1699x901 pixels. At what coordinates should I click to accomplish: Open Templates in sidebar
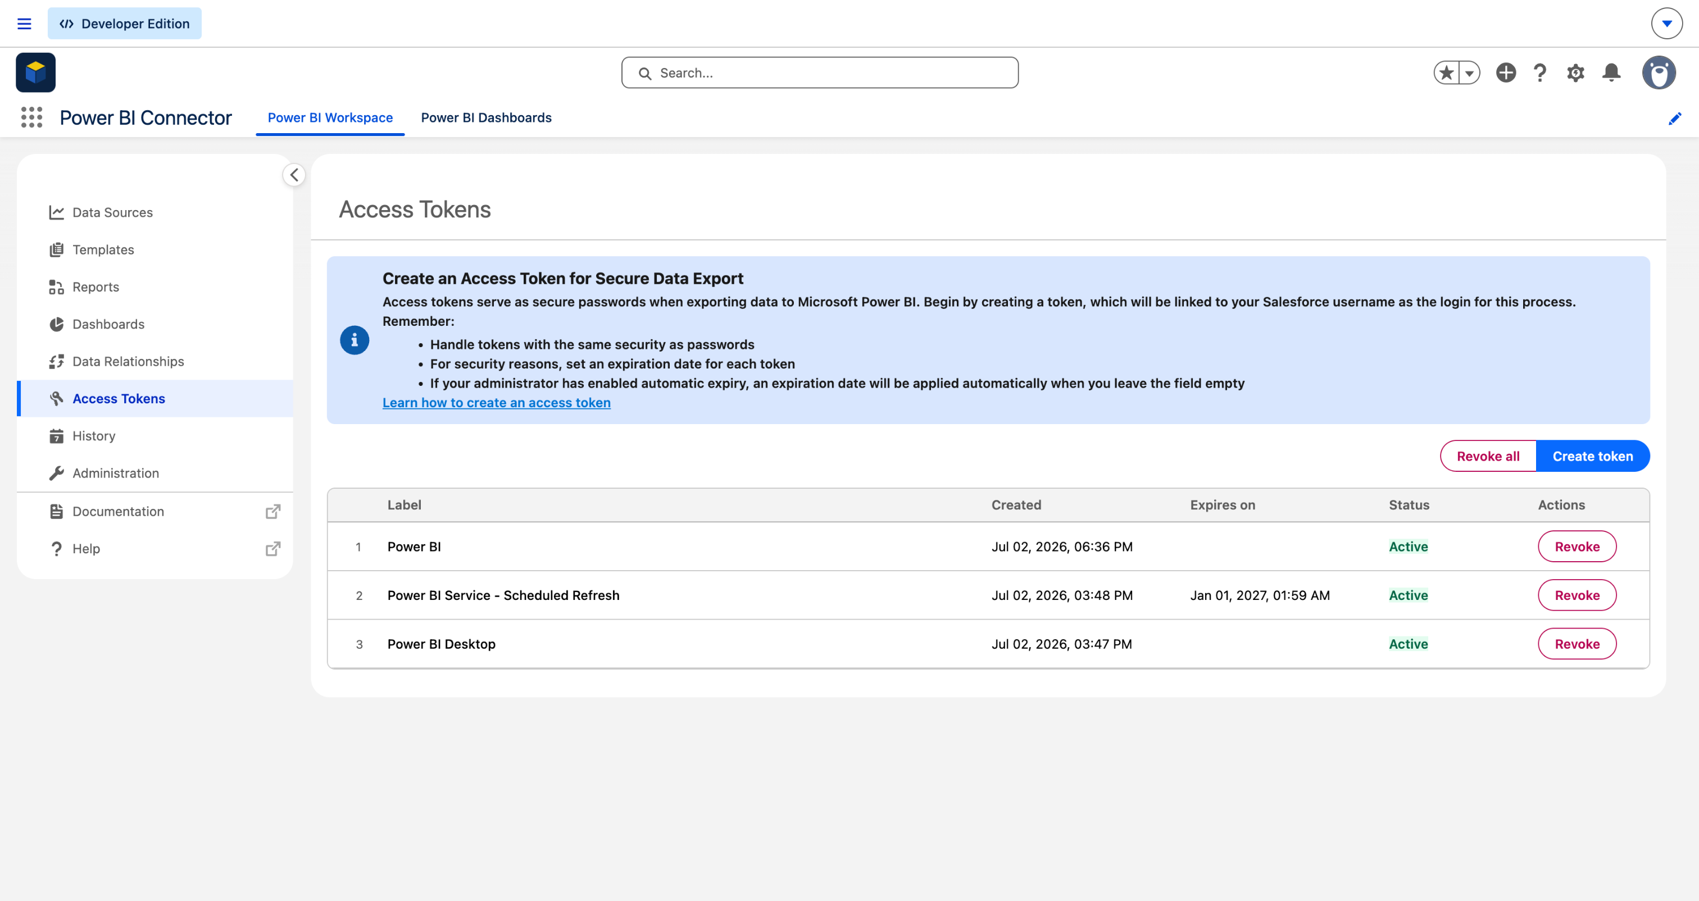[x=155, y=249]
